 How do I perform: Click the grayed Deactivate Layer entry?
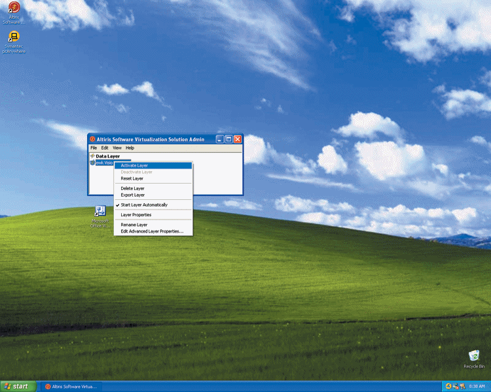(153, 172)
